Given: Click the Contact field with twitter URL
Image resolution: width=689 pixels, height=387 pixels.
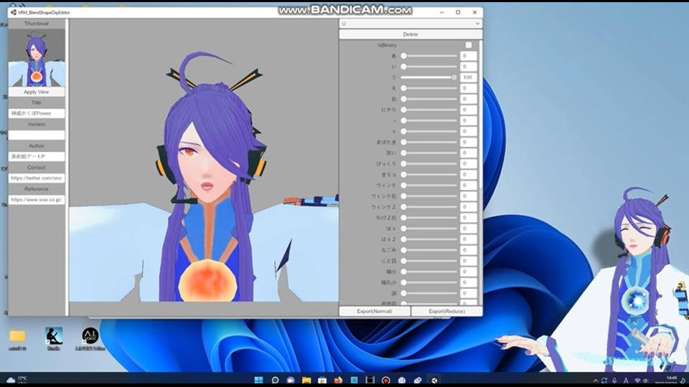Looking at the screenshot, I should (37, 178).
